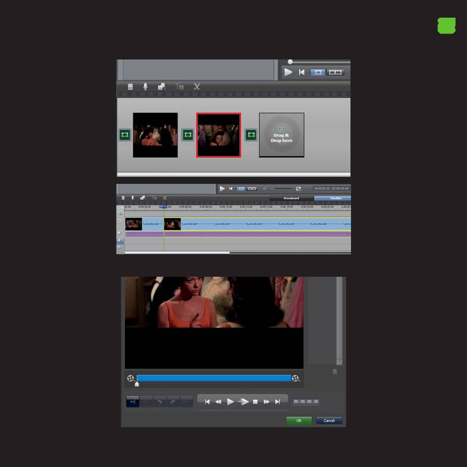Enable single clip mode in storyboard player
467x467 pixels.
click(x=318, y=72)
